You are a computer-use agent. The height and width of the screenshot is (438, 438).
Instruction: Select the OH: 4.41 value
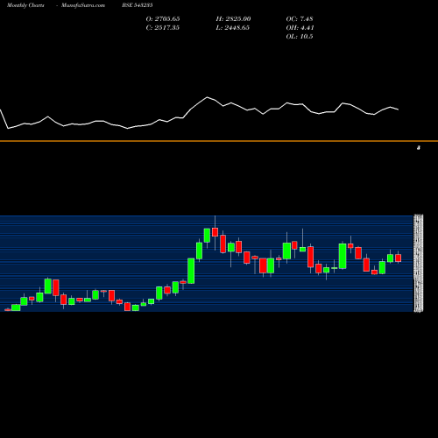click(300, 27)
